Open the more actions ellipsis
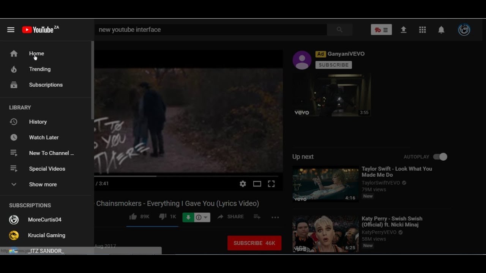486x273 pixels. [x=275, y=217]
